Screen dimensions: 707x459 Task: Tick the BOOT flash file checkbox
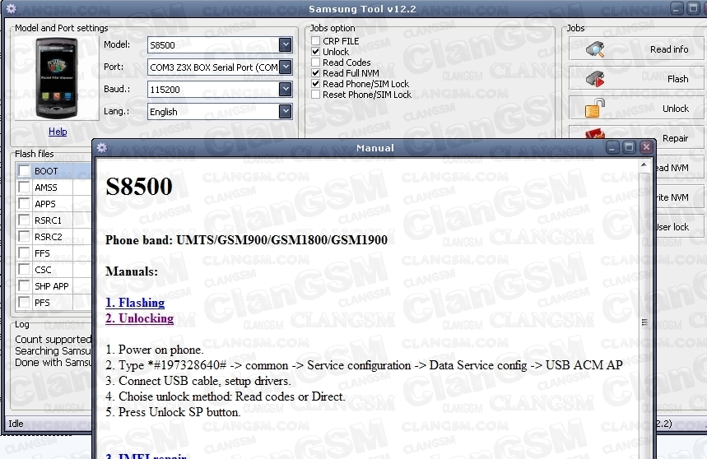pyautogui.click(x=24, y=171)
